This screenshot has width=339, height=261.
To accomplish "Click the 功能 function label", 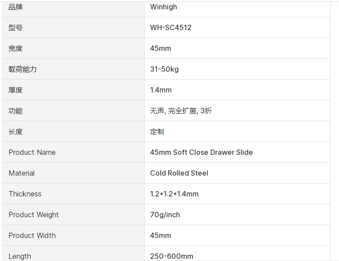I will click(15, 111).
